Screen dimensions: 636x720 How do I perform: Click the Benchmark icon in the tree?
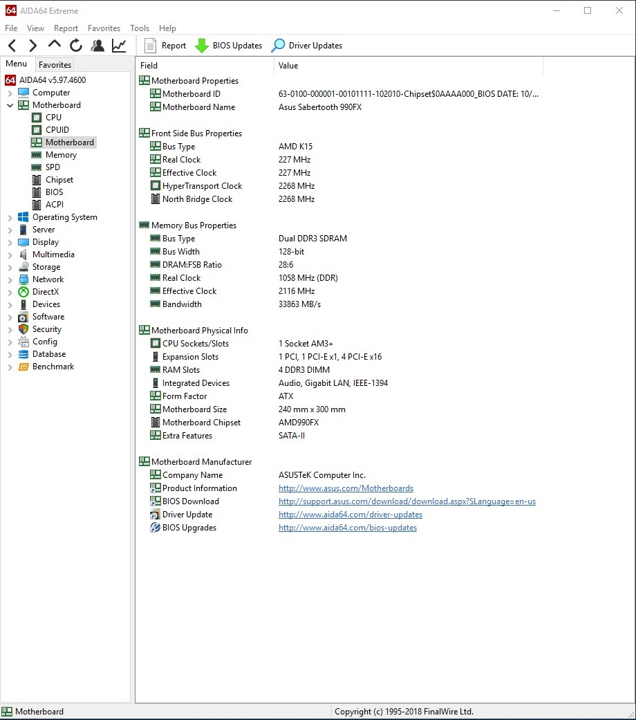click(x=24, y=367)
